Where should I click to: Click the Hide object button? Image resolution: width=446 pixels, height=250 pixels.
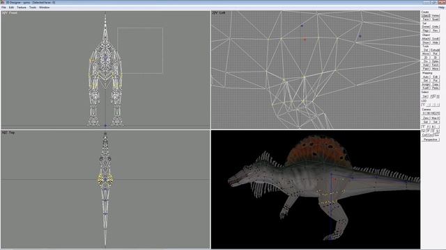coord(435,42)
